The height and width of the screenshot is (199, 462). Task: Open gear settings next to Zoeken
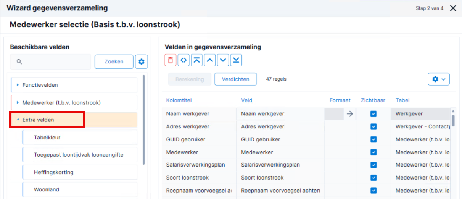pyautogui.click(x=142, y=61)
